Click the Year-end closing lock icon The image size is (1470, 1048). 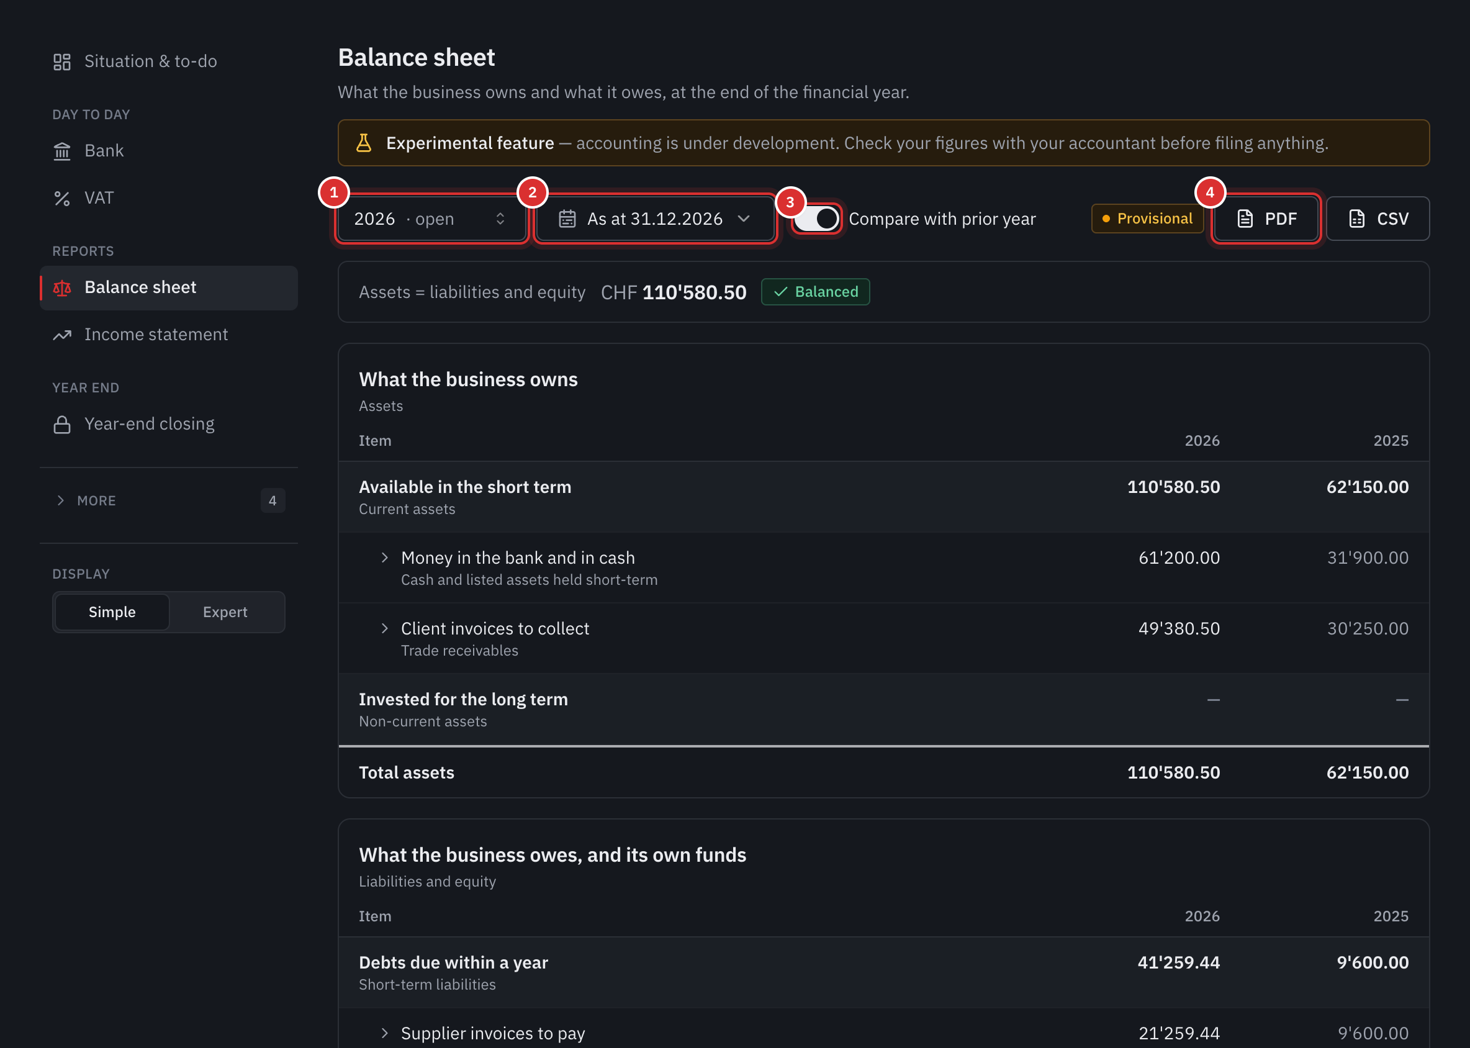62,425
